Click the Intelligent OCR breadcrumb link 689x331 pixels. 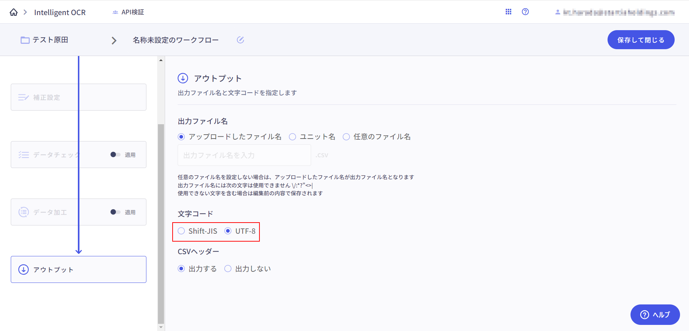click(60, 13)
